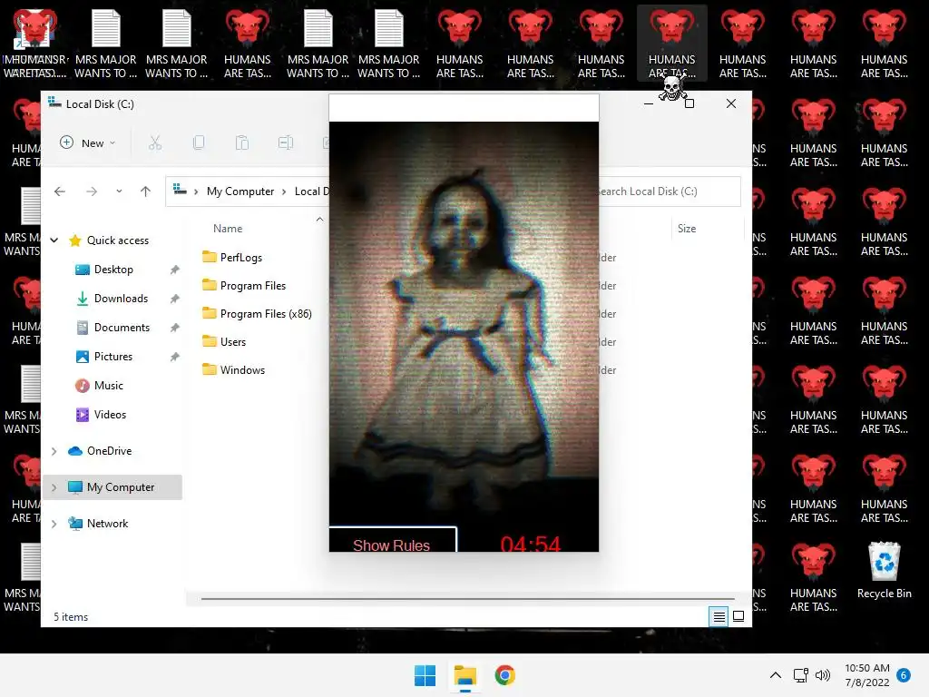
Task: Open the notification badge showing 6
Action: point(904,675)
